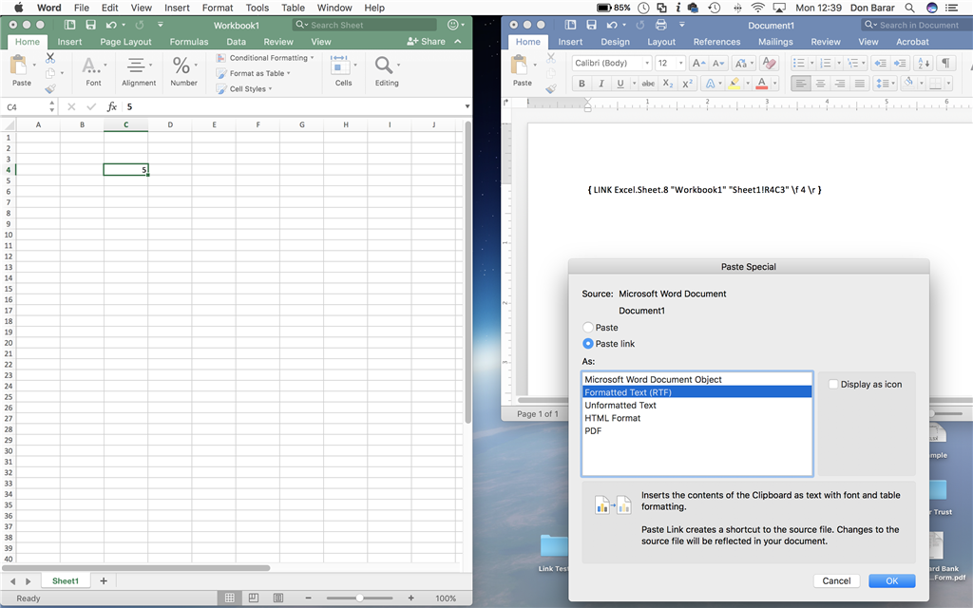973x608 pixels.
Task: Open Excel's smiley feedback icon
Action: (453, 25)
